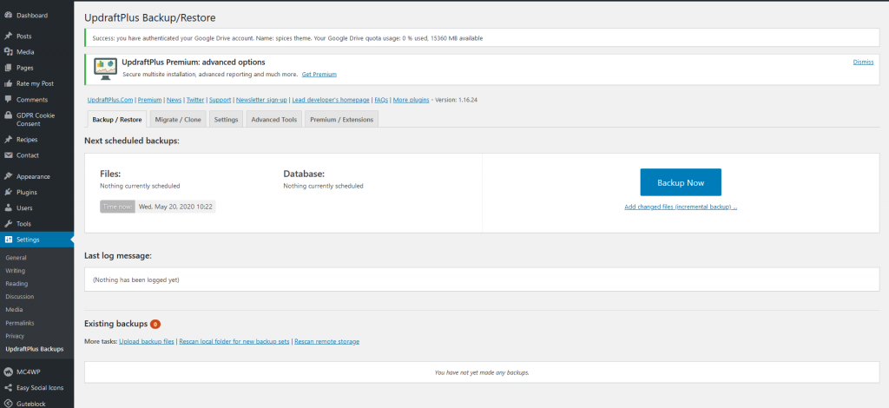Click the Guteblock icon in sidebar
The height and width of the screenshot is (408, 889).
coord(8,404)
